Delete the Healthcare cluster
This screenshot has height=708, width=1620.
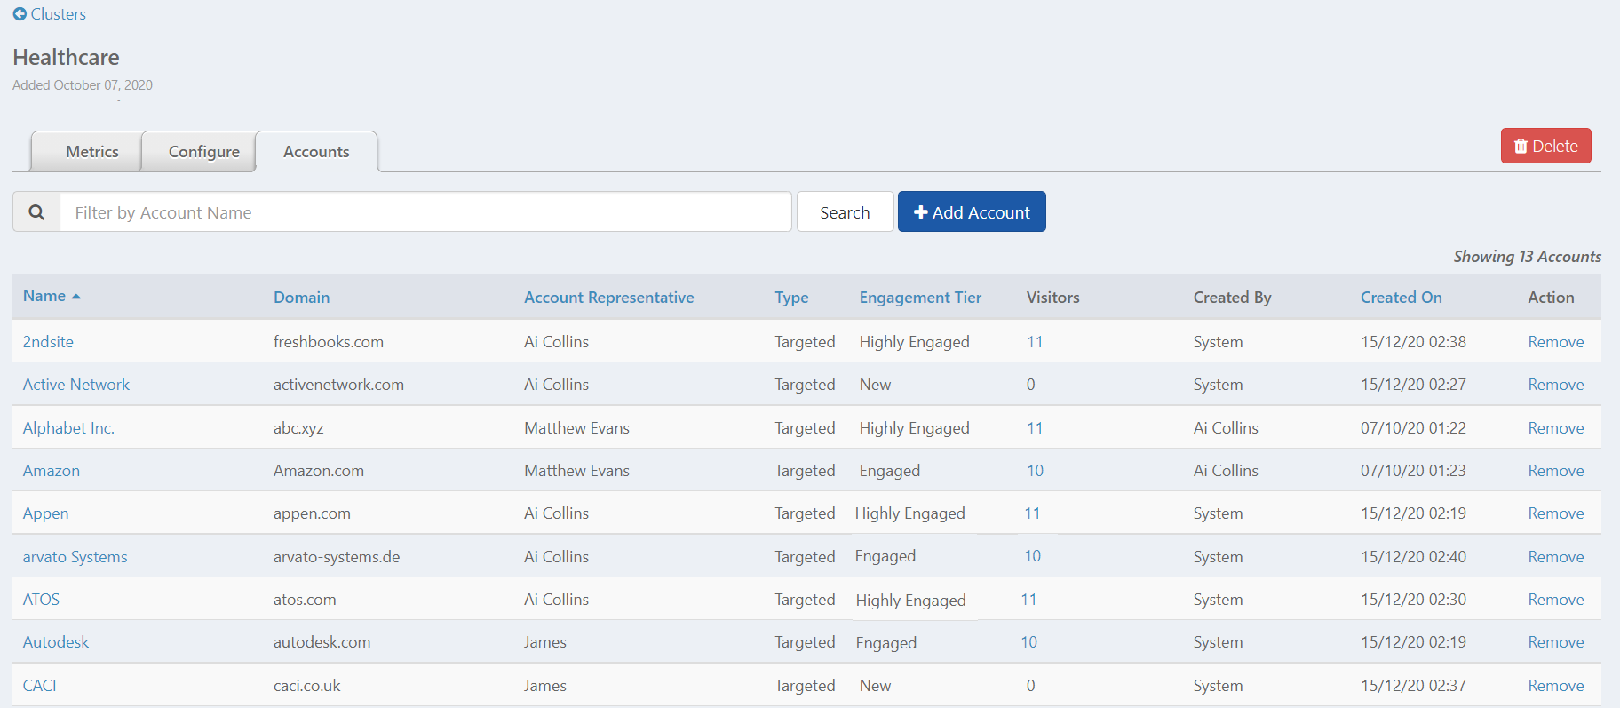point(1545,146)
